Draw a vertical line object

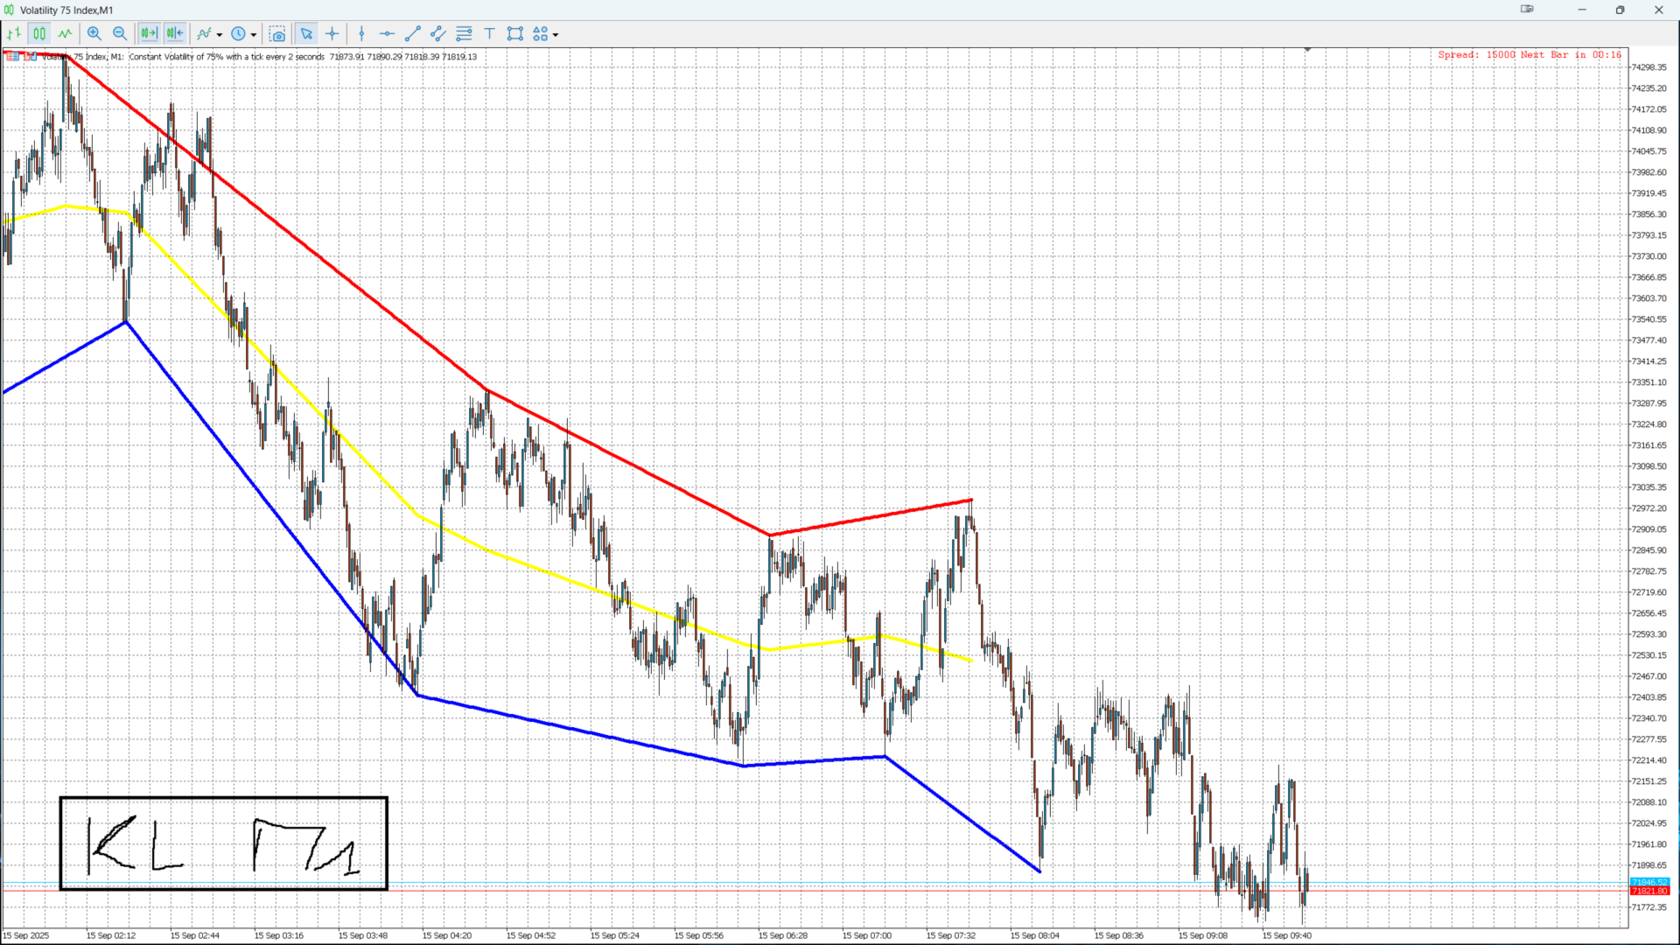tap(361, 34)
